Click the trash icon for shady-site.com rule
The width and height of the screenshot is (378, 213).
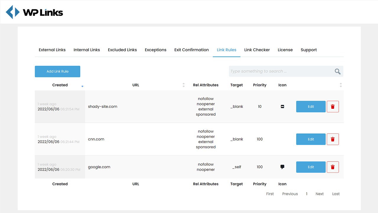click(x=333, y=106)
